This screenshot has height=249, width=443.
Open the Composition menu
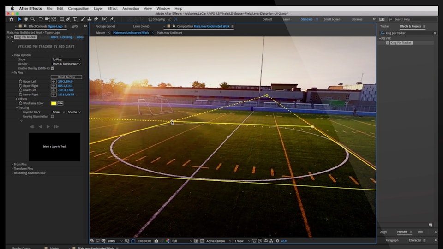(x=78, y=8)
